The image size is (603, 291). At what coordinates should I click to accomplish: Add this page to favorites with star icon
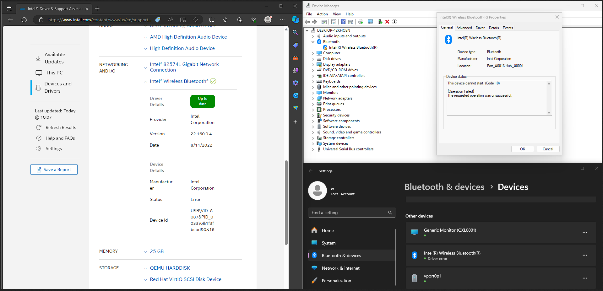tap(195, 20)
